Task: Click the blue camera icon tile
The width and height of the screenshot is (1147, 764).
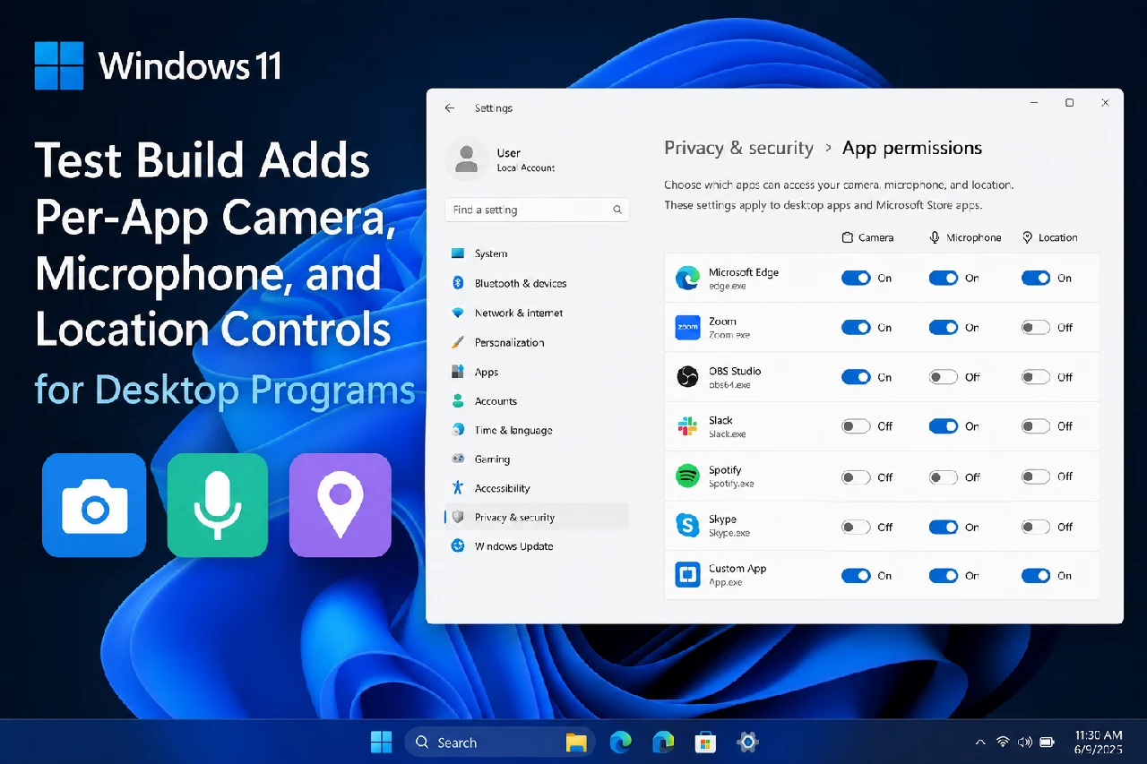Action: pos(94,505)
